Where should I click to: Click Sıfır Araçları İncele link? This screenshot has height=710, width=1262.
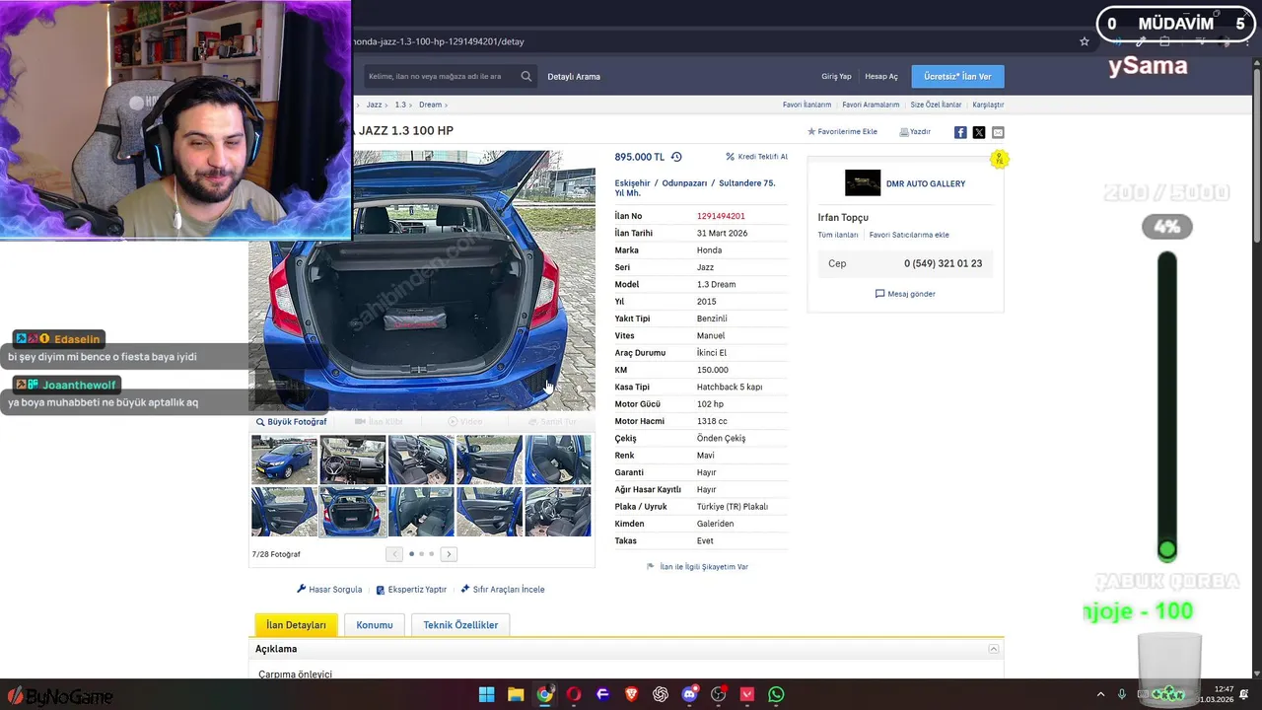click(502, 590)
